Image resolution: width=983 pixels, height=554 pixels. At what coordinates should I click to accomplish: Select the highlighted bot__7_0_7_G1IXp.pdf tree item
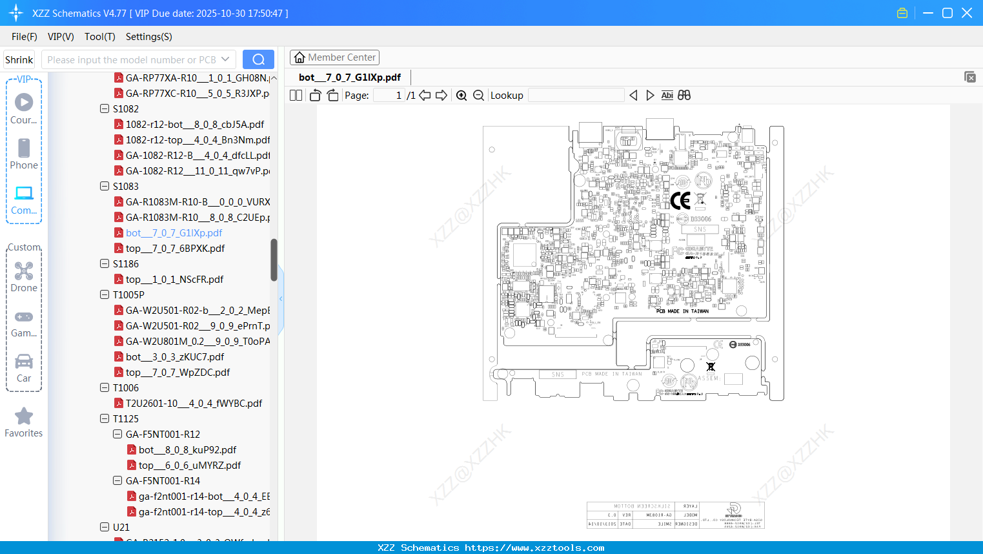[x=174, y=232]
